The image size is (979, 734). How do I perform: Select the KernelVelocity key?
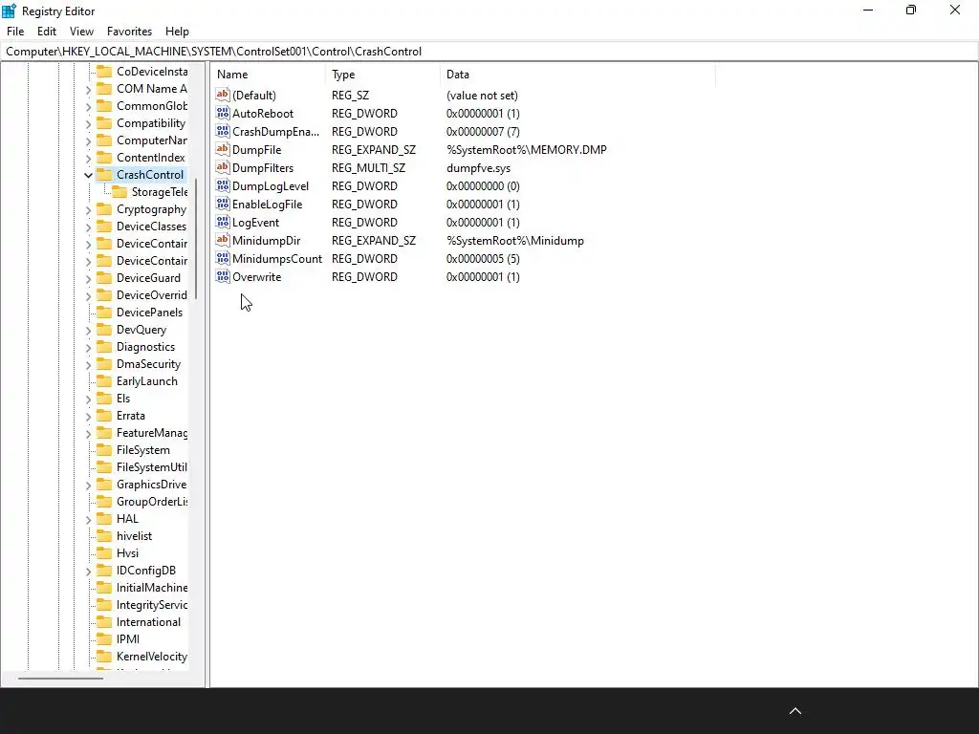click(x=152, y=657)
